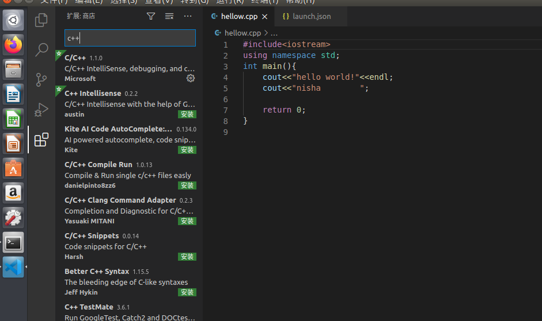This screenshot has width=542, height=321.
Task: Open the extensions panel more actions menu
Action: (188, 16)
